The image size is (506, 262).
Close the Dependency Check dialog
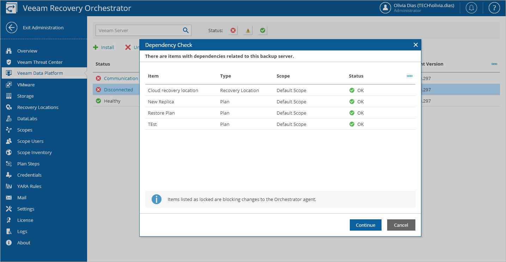415,45
